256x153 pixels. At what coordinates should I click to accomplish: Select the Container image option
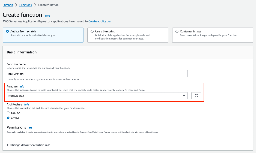tap(177, 31)
